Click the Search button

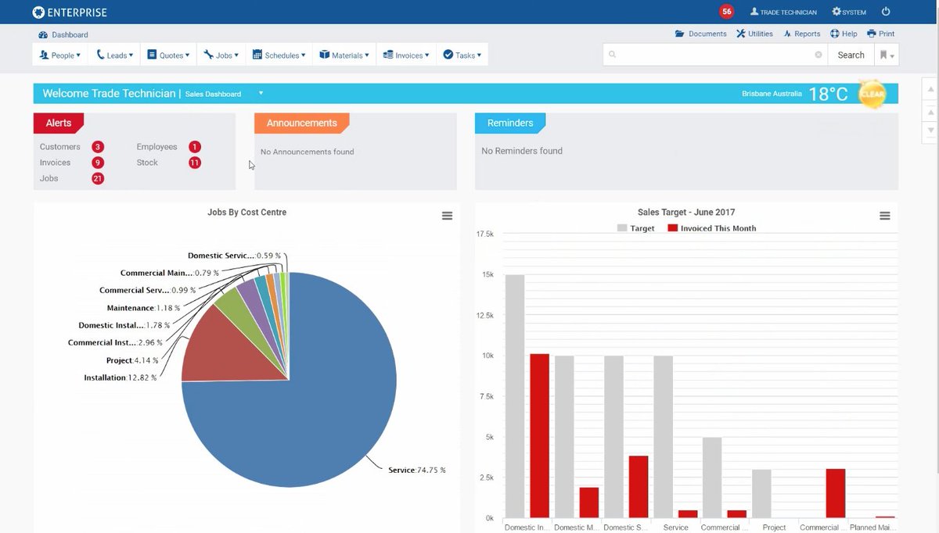tap(851, 55)
